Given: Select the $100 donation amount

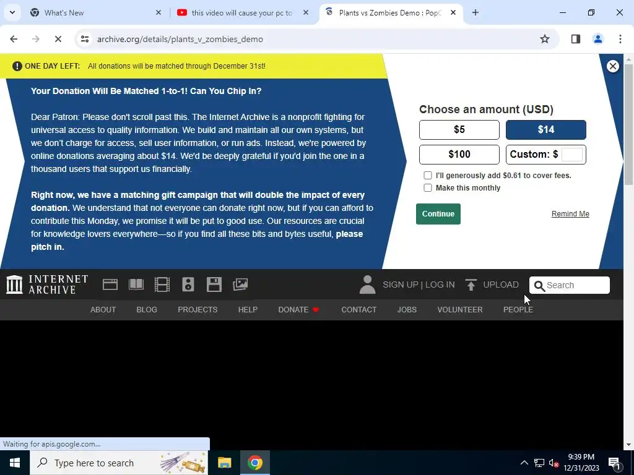Looking at the screenshot, I should [459, 154].
